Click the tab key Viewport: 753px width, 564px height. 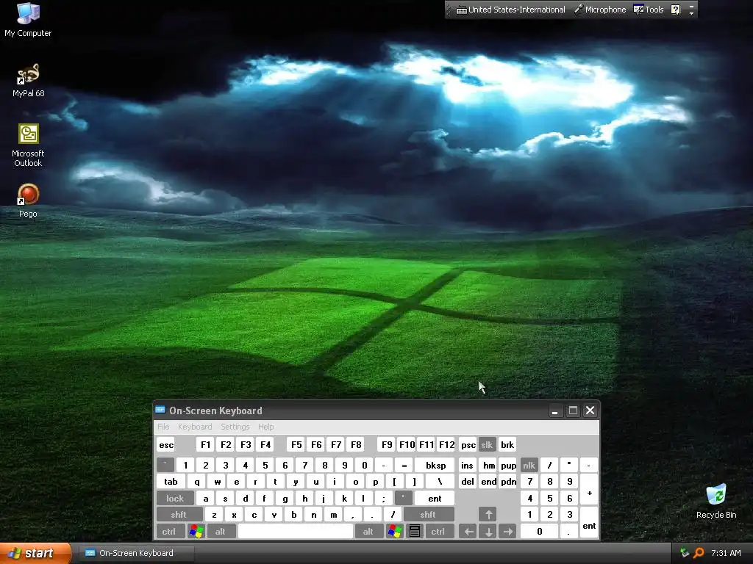click(x=171, y=482)
